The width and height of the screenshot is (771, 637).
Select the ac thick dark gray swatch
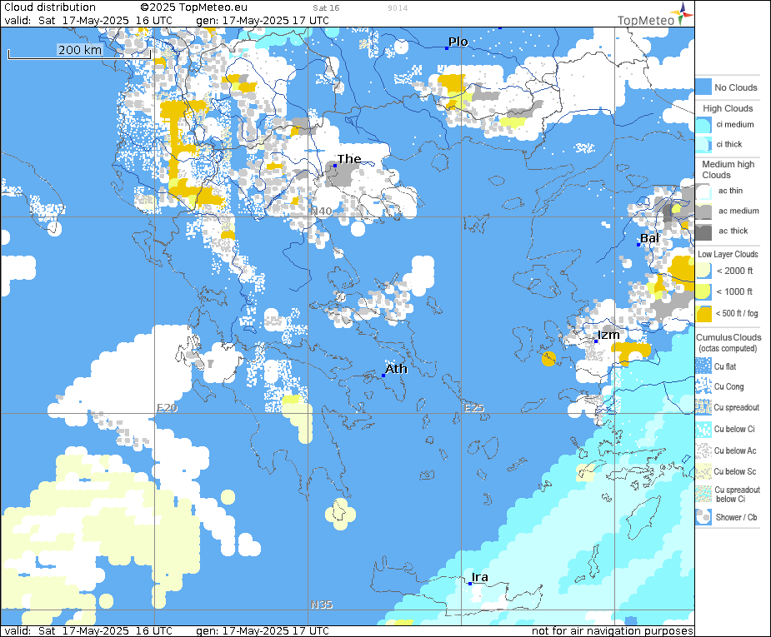tap(703, 231)
